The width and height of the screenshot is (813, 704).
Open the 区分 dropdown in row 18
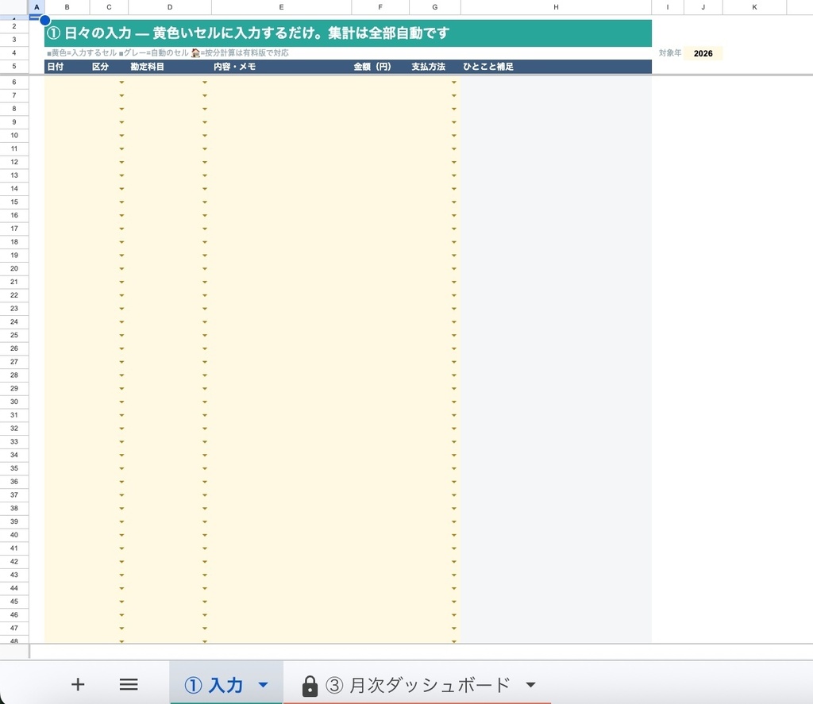(121, 242)
